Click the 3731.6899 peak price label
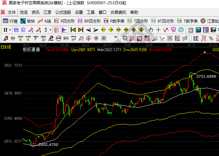 206,76
